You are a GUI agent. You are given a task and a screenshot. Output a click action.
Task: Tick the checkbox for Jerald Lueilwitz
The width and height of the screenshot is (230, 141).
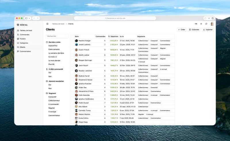(x=72, y=45)
